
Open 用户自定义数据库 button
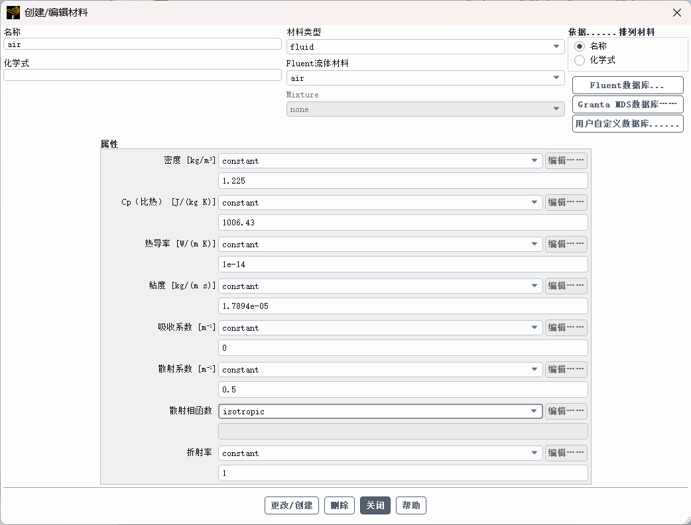click(x=627, y=124)
